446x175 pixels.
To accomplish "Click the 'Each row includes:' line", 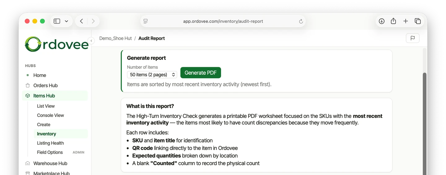I will pyautogui.click(x=147, y=133).
